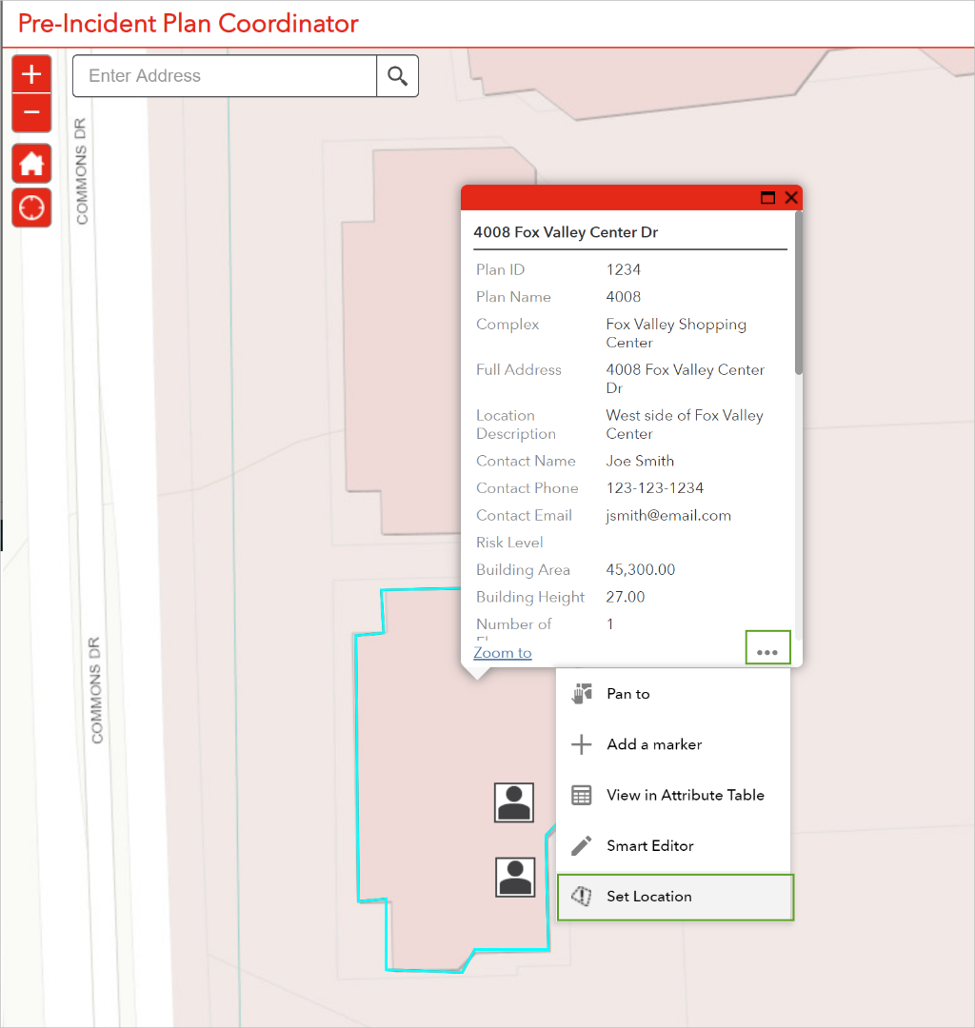Click the magnifying glass search button

click(397, 76)
